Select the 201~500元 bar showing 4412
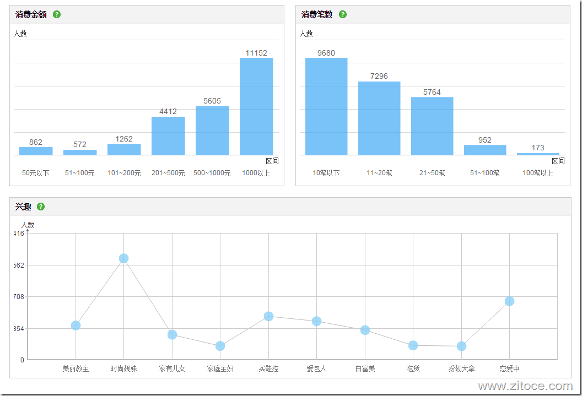The height and width of the screenshot is (396, 582). click(x=168, y=135)
